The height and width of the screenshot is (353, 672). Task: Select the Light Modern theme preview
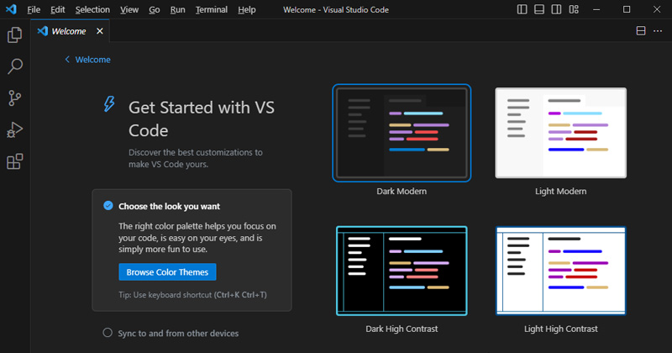pos(560,133)
